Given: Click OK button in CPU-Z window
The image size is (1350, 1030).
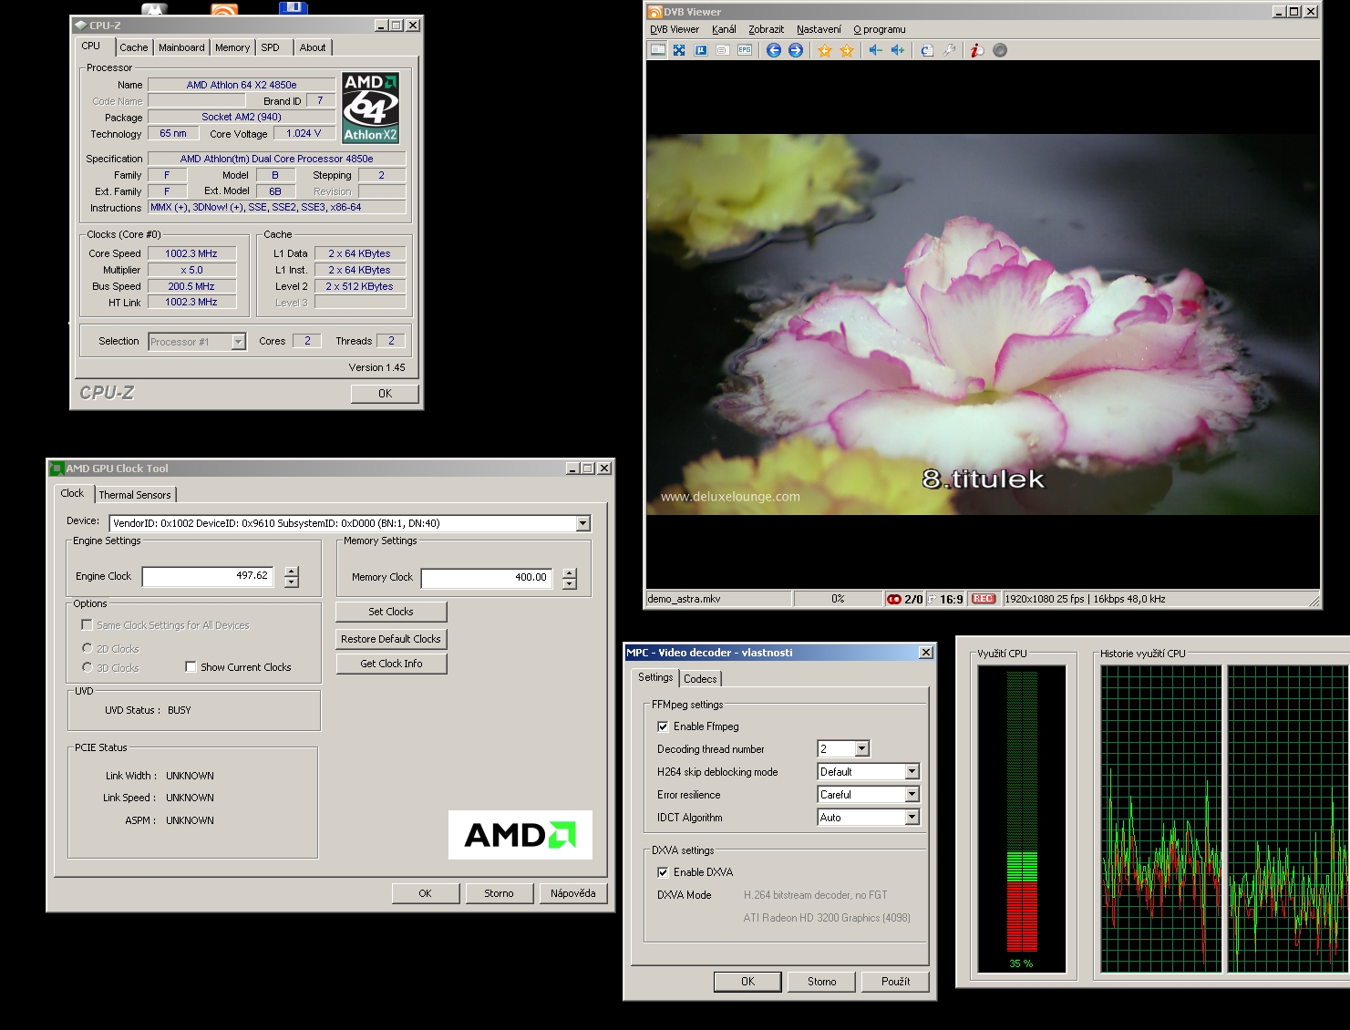Looking at the screenshot, I should pyautogui.click(x=385, y=394).
